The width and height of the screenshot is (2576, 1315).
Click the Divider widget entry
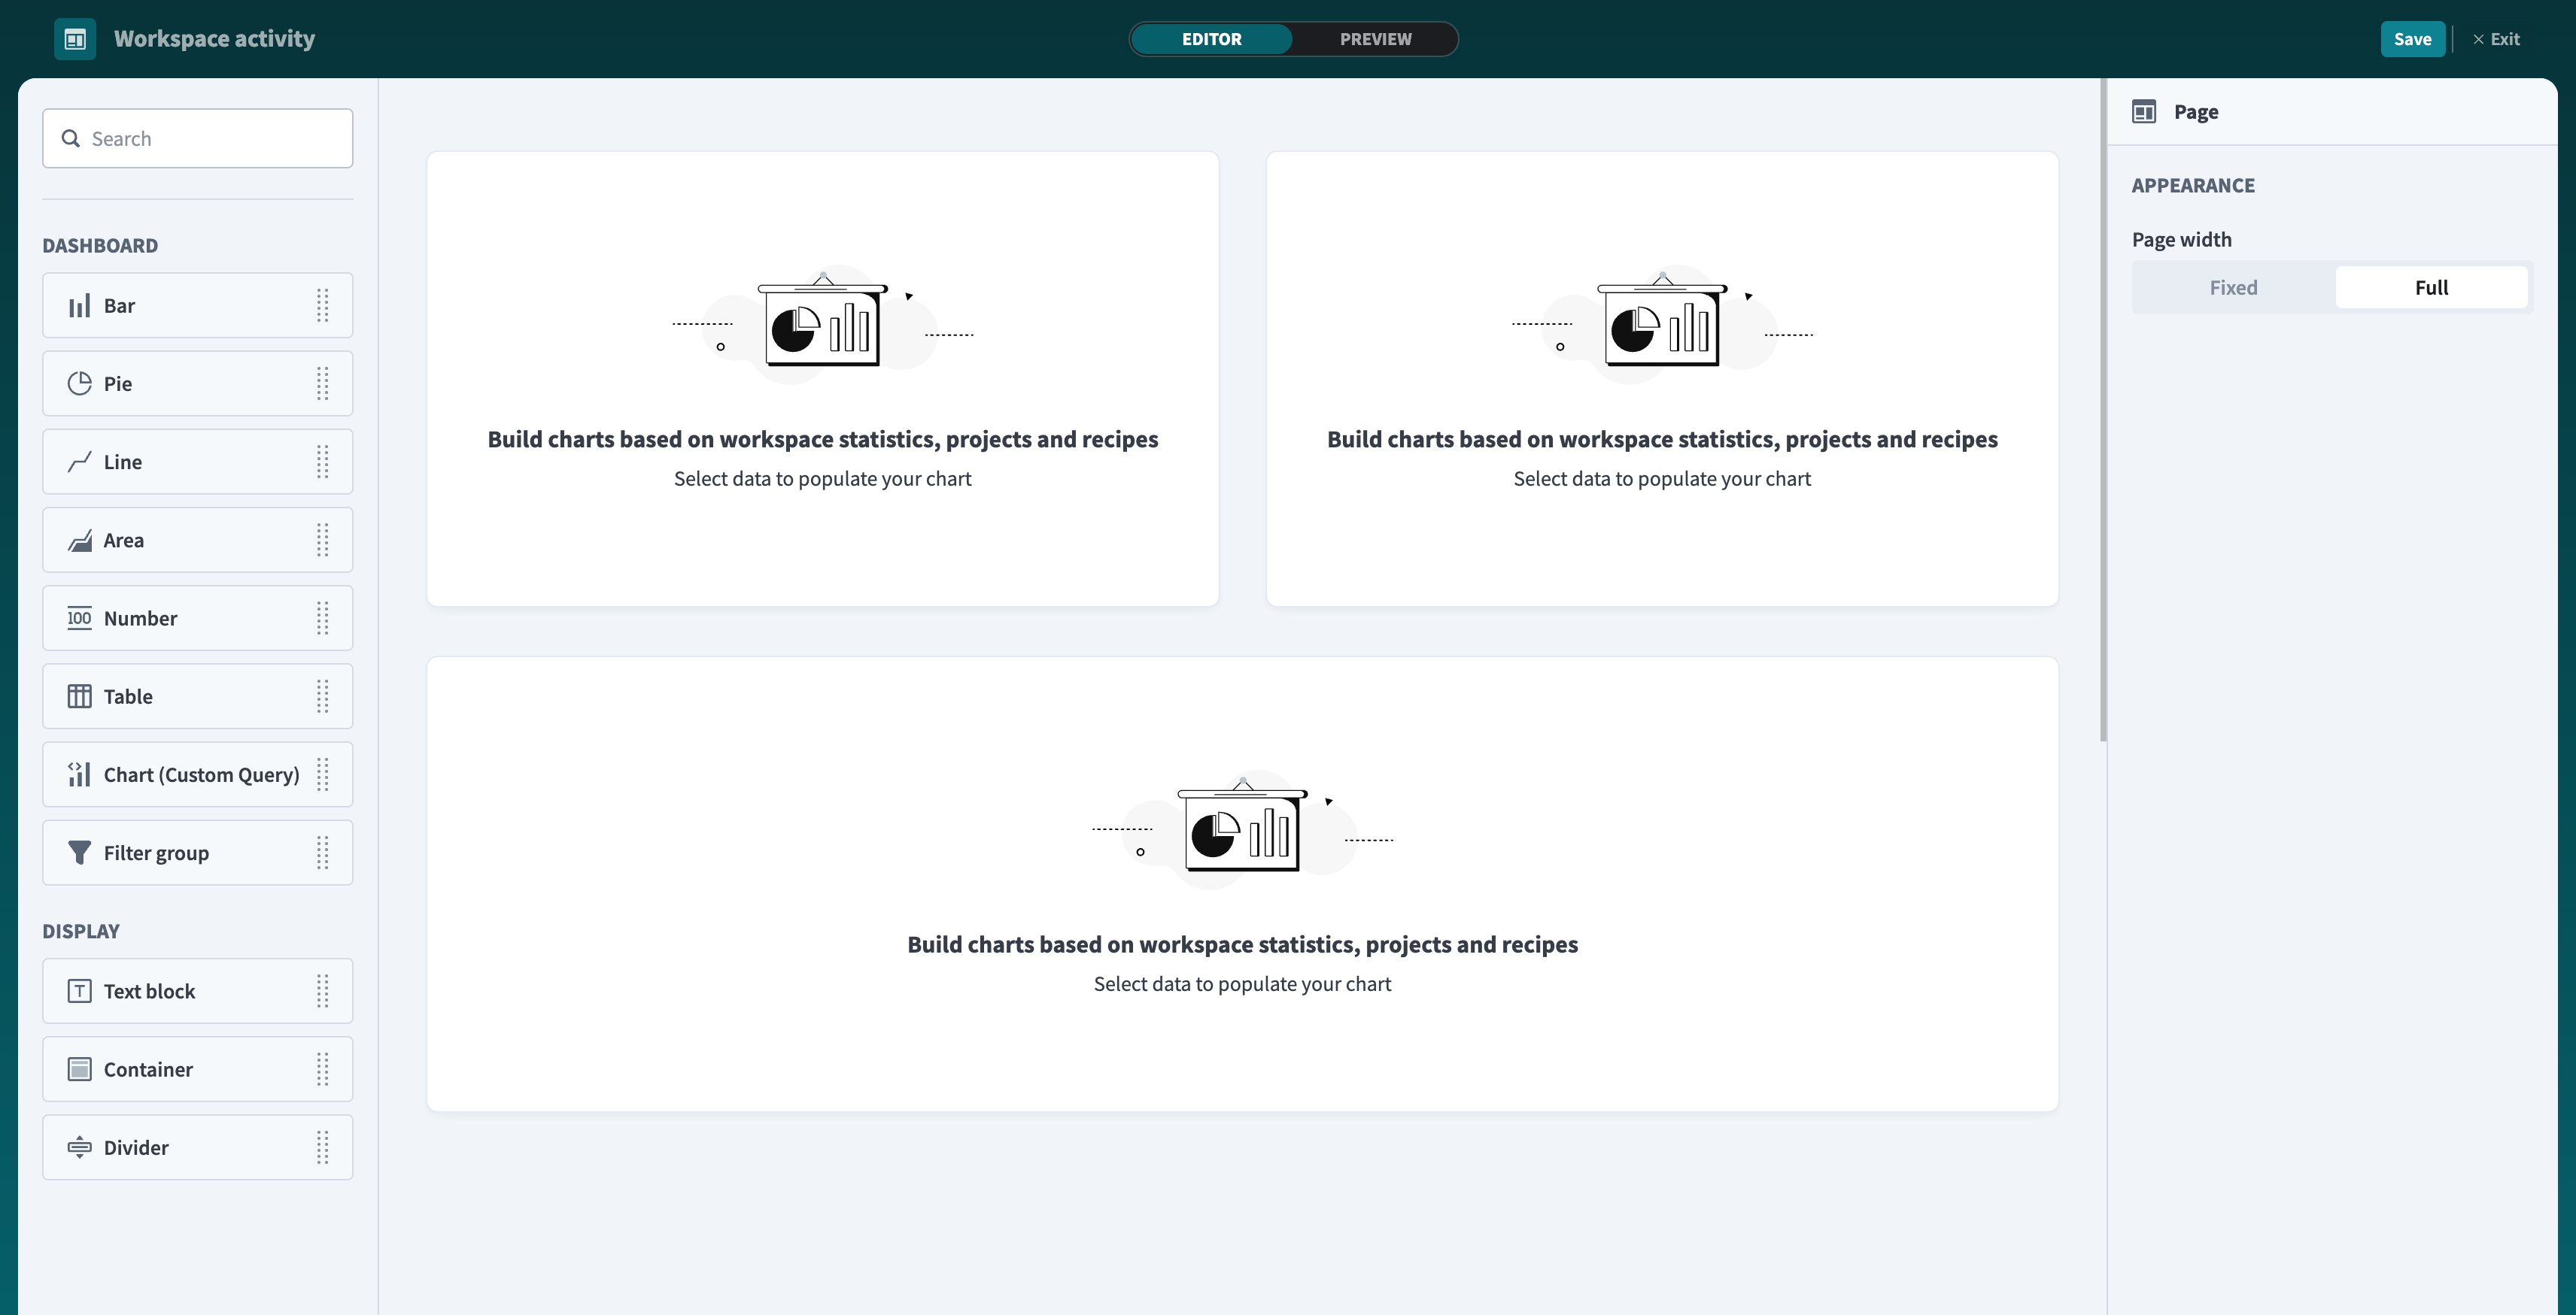coord(136,1147)
